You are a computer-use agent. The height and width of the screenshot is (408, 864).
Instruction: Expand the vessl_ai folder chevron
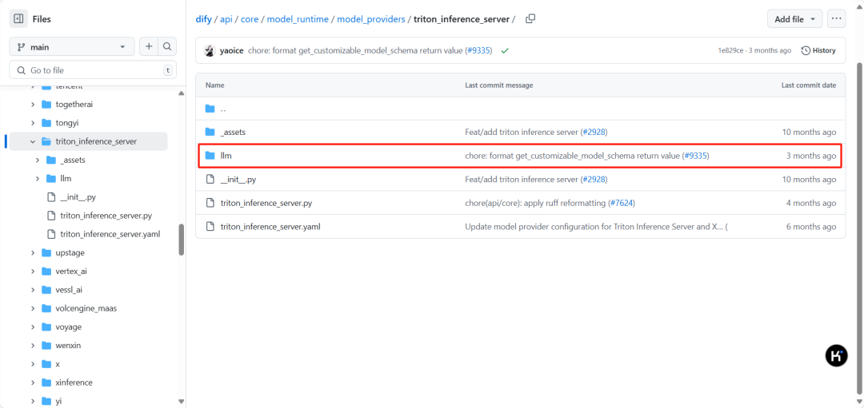click(33, 290)
